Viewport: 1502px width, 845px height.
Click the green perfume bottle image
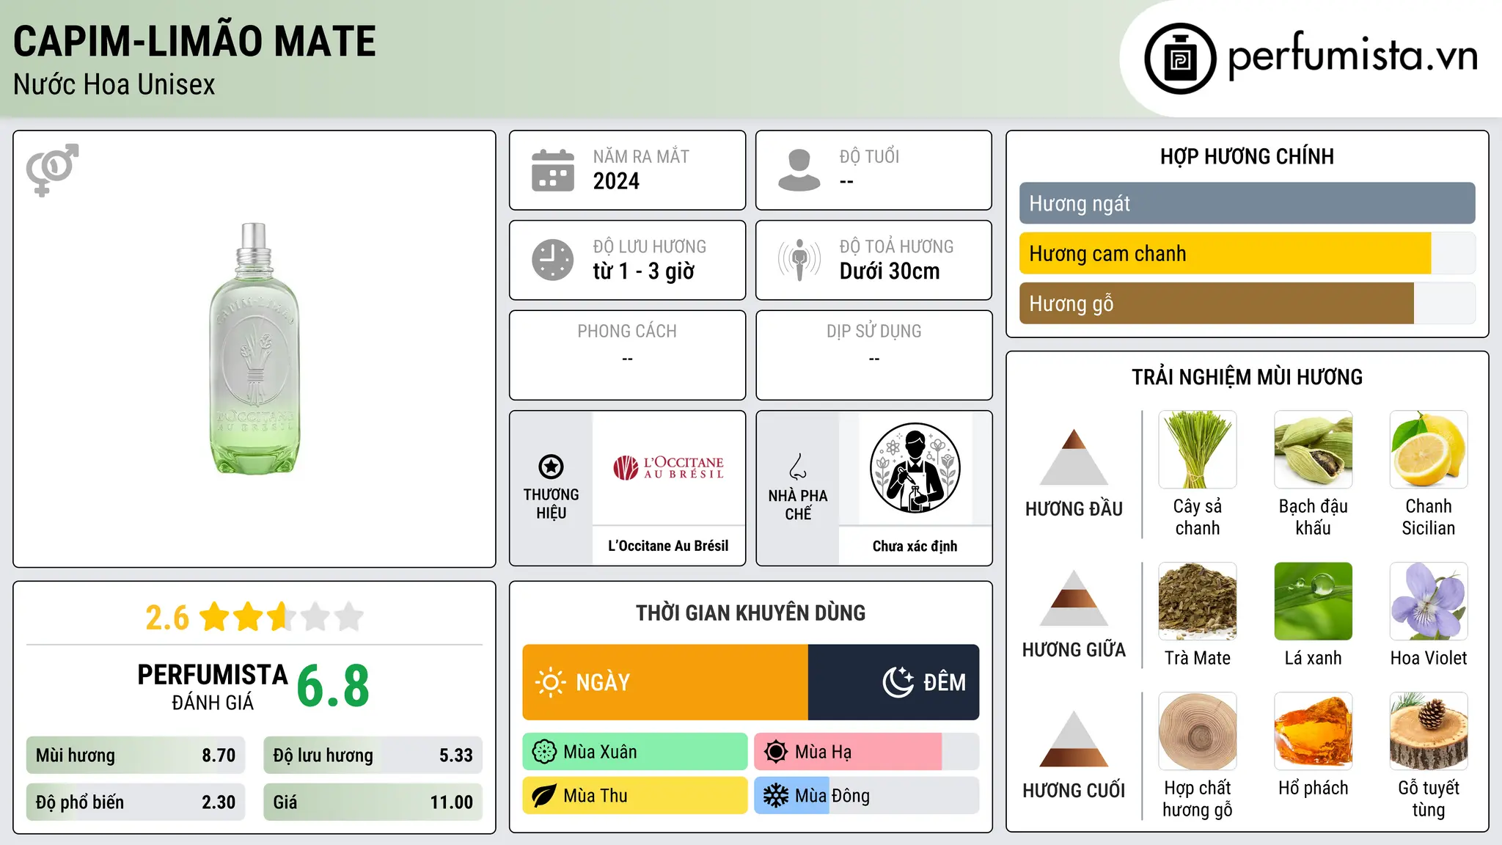tap(254, 348)
